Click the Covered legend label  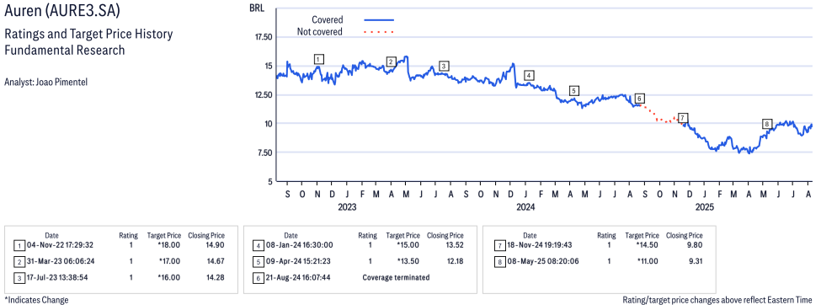(328, 19)
